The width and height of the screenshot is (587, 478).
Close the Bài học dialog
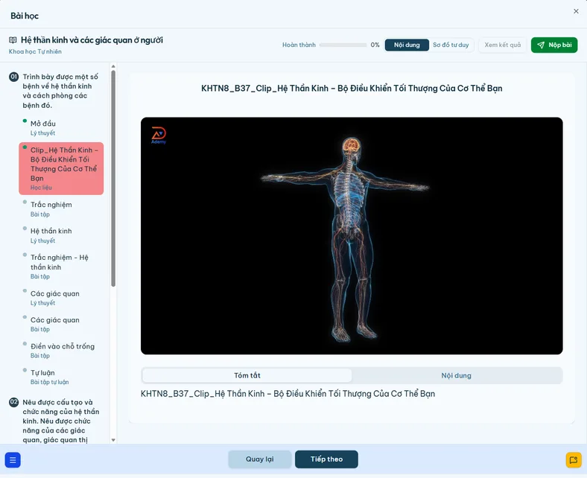(576, 11)
